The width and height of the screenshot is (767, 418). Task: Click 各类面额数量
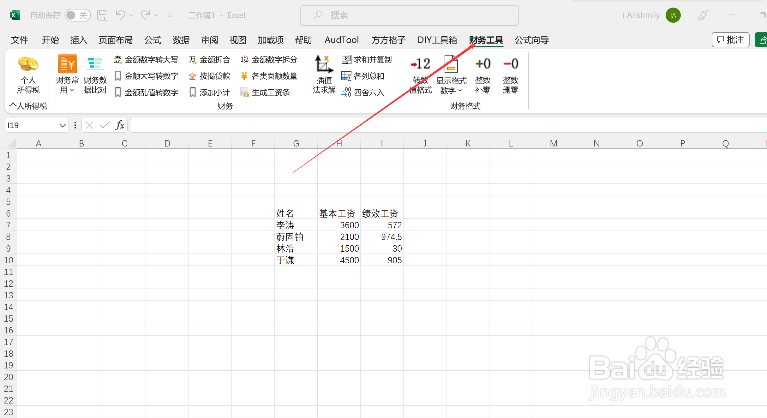pos(269,76)
